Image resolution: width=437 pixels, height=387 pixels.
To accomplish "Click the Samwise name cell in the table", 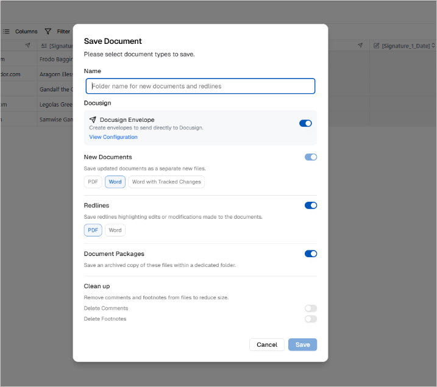I will [55, 119].
